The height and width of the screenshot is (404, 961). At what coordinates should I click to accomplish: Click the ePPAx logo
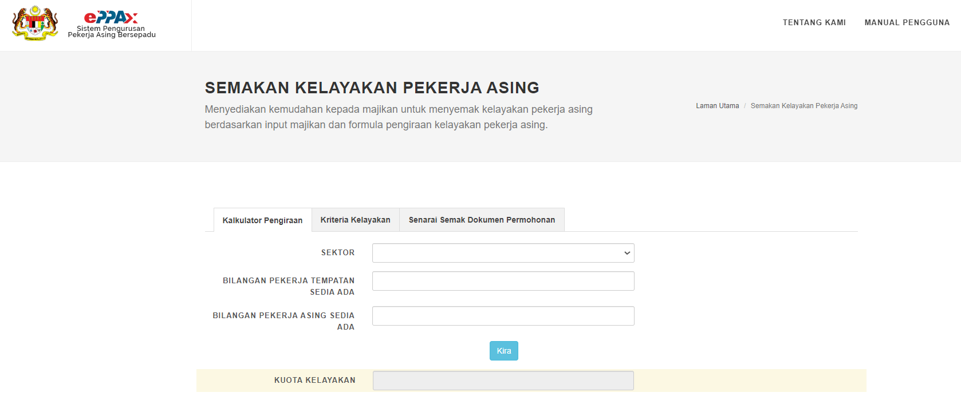coord(111,25)
